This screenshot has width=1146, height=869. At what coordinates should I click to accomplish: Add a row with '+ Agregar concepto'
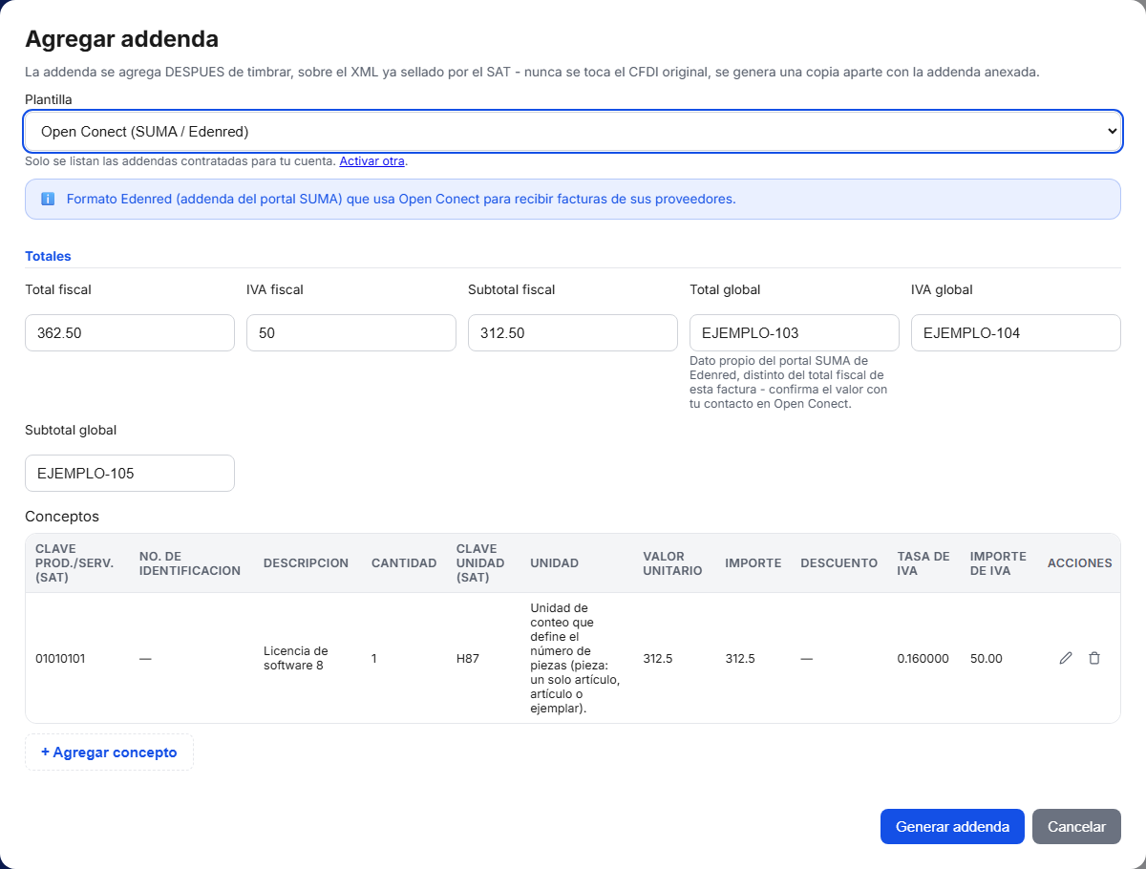point(109,752)
